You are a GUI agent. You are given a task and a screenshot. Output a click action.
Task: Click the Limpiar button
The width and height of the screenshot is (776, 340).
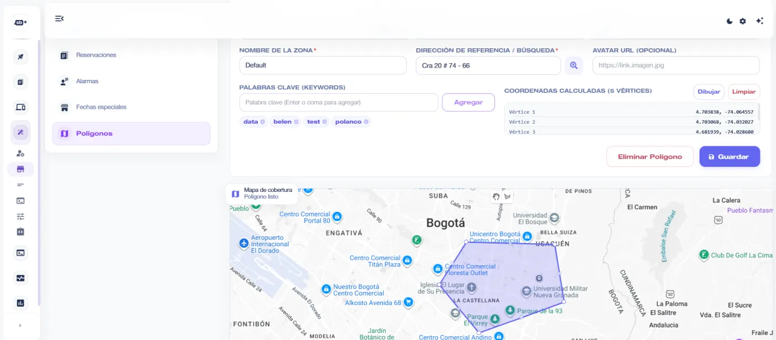tap(744, 92)
